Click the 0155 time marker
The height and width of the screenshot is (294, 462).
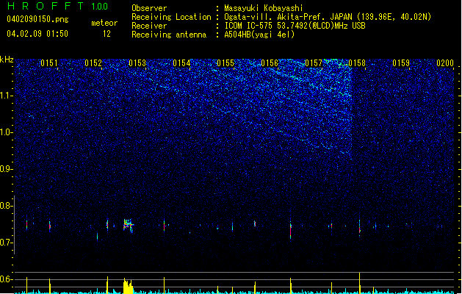click(x=225, y=63)
